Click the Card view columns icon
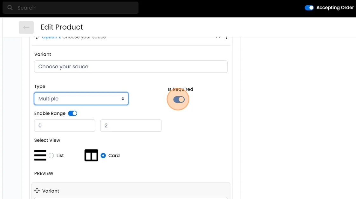Screen dimensions: 356x199 click(91, 155)
